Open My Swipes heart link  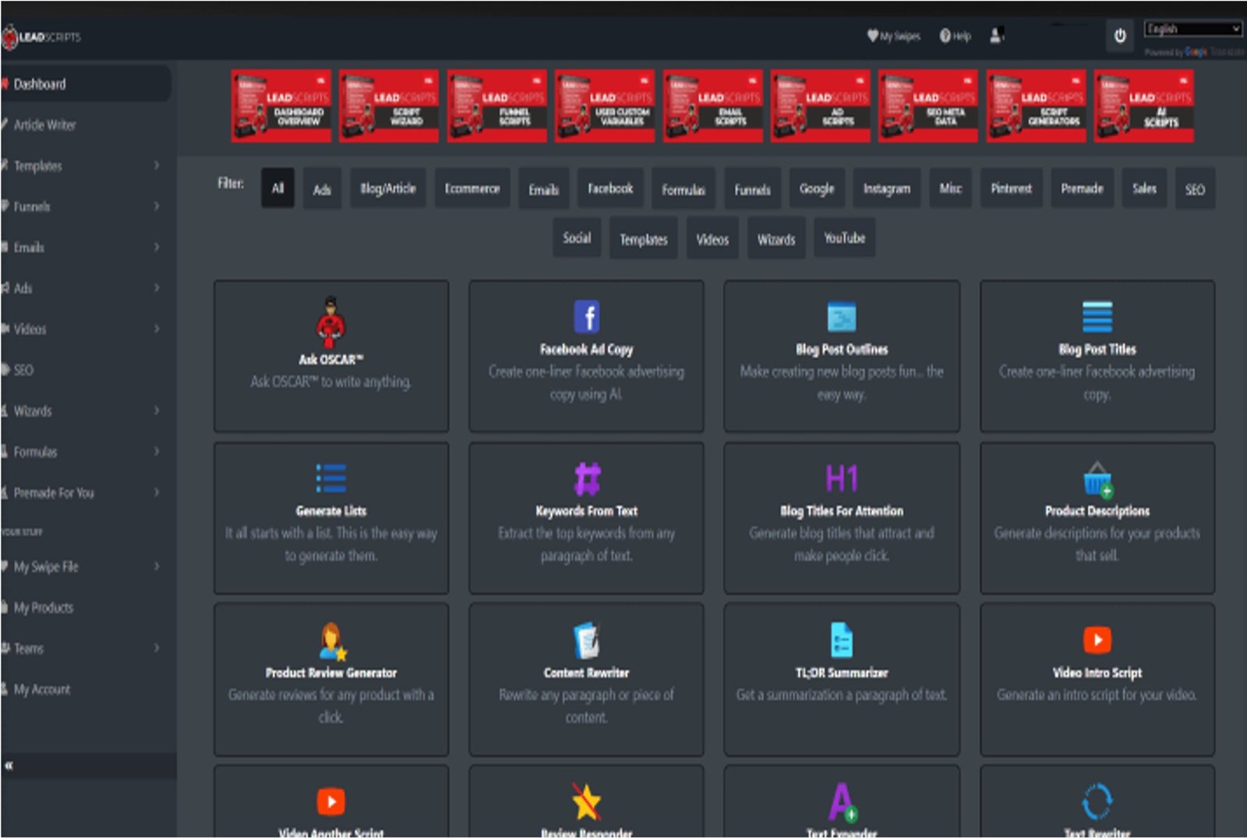tap(894, 36)
